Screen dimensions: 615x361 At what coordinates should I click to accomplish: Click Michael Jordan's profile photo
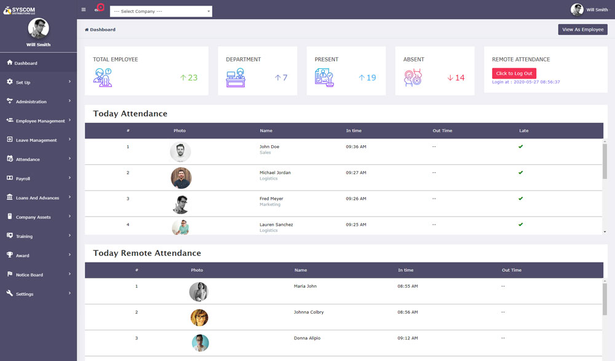click(x=181, y=178)
